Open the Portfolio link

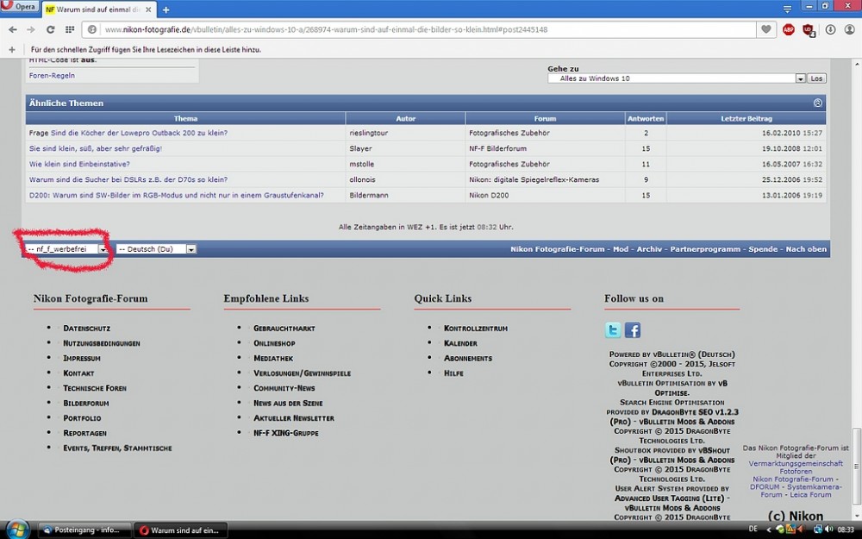coord(82,418)
